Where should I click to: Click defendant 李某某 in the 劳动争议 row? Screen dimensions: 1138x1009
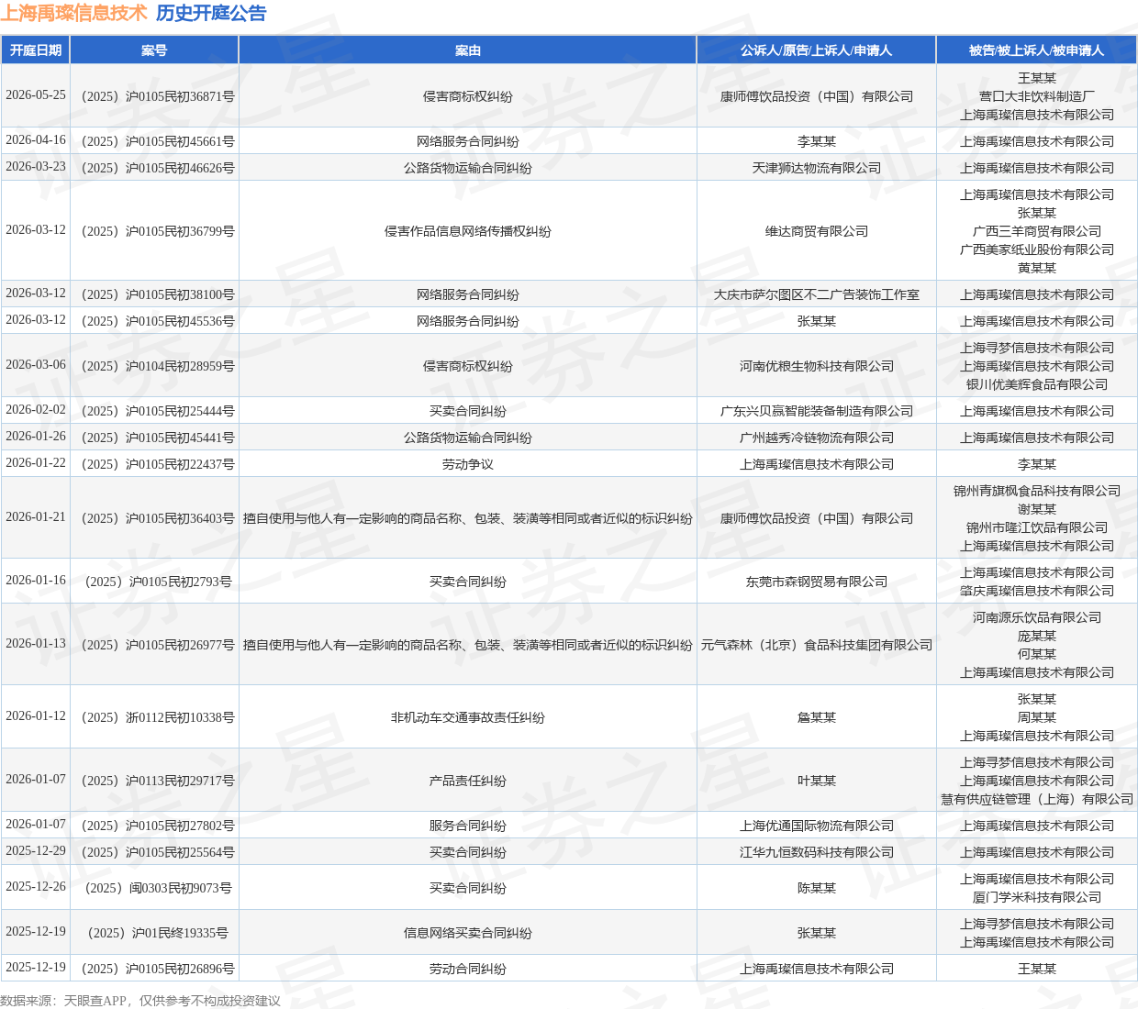pyautogui.click(x=1037, y=464)
